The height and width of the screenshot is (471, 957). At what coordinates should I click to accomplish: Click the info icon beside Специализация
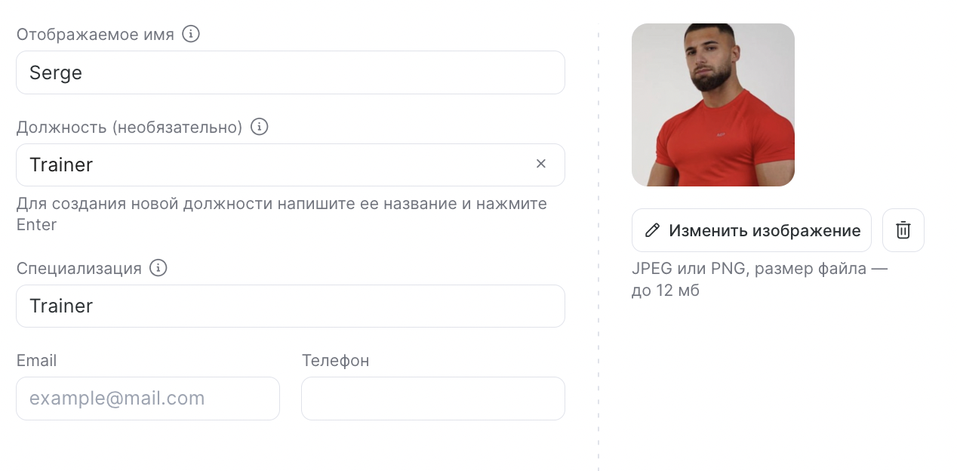point(158,268)
